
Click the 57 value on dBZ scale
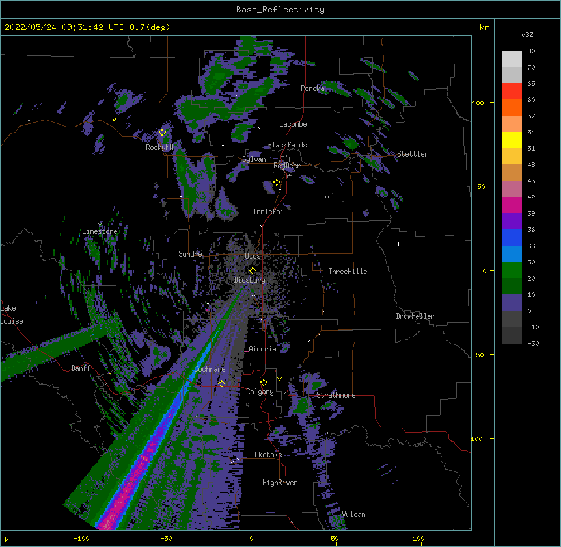(531, 116)
